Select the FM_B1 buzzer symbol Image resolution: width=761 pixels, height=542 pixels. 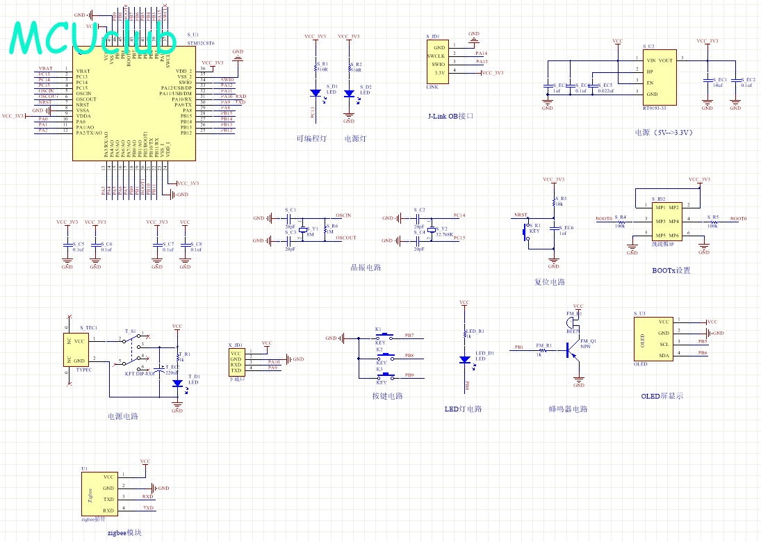tap(572, 321)
